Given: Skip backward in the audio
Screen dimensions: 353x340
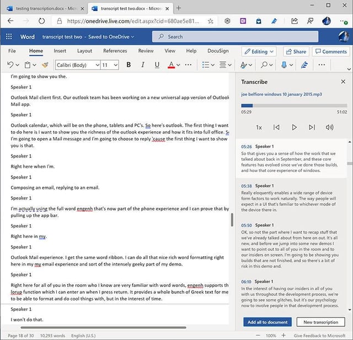Looking at the screenshot, I should (276, 127).
